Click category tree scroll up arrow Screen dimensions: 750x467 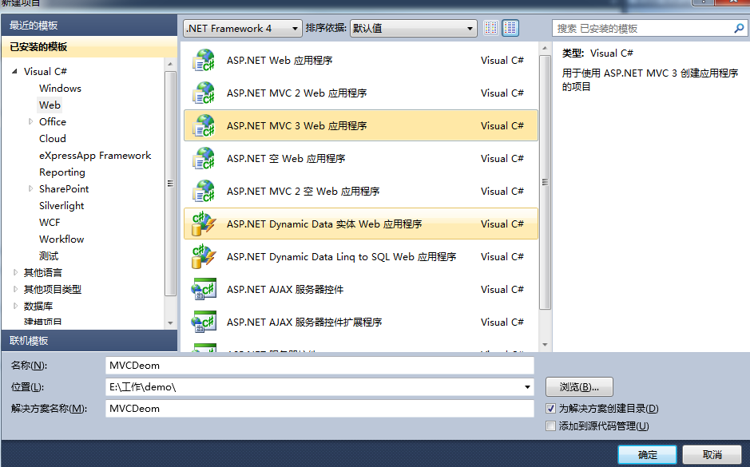[170, 64]
